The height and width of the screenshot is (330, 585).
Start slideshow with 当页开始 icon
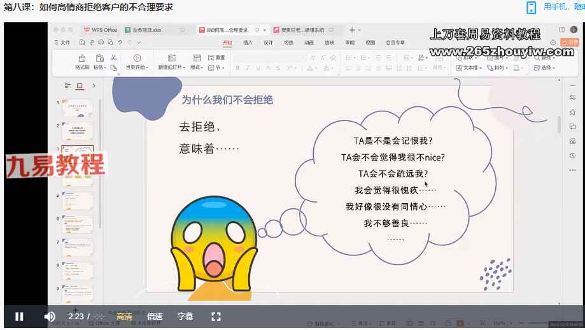pyautogui.click(x=137, y=58)
